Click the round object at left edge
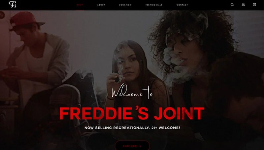264x150 pixels. pos(2,15)
